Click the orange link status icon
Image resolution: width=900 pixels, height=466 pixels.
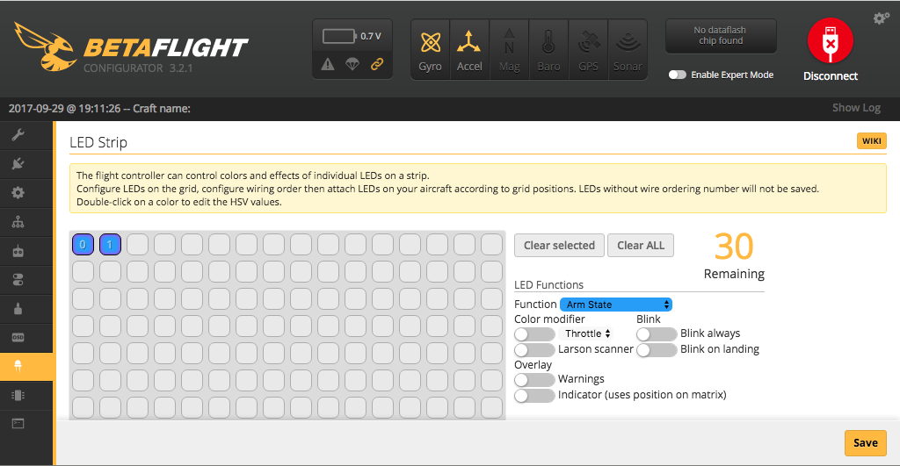(377, 64)
